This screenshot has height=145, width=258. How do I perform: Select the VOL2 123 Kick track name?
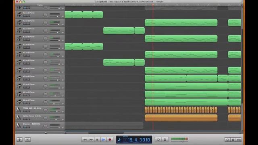tap(32, 108)
